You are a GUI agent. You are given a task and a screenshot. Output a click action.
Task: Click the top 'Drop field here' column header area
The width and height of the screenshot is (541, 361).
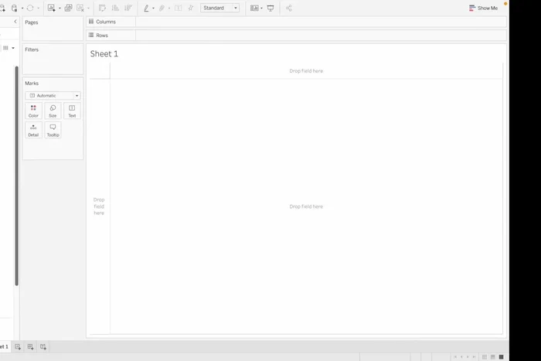pyautogui.click(x=306, y=71)
